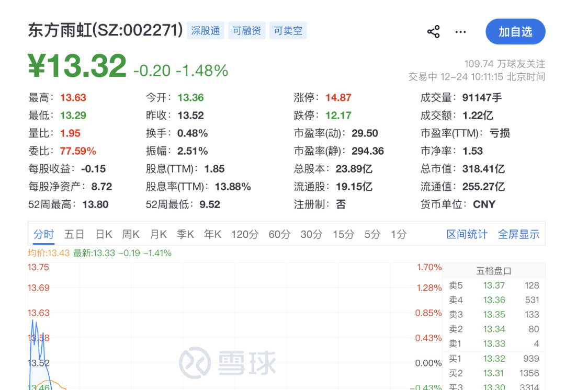Viewport: 565px width, 390px height.
Task: Click the 最低 value 13.29
Action: pos(73,116)
